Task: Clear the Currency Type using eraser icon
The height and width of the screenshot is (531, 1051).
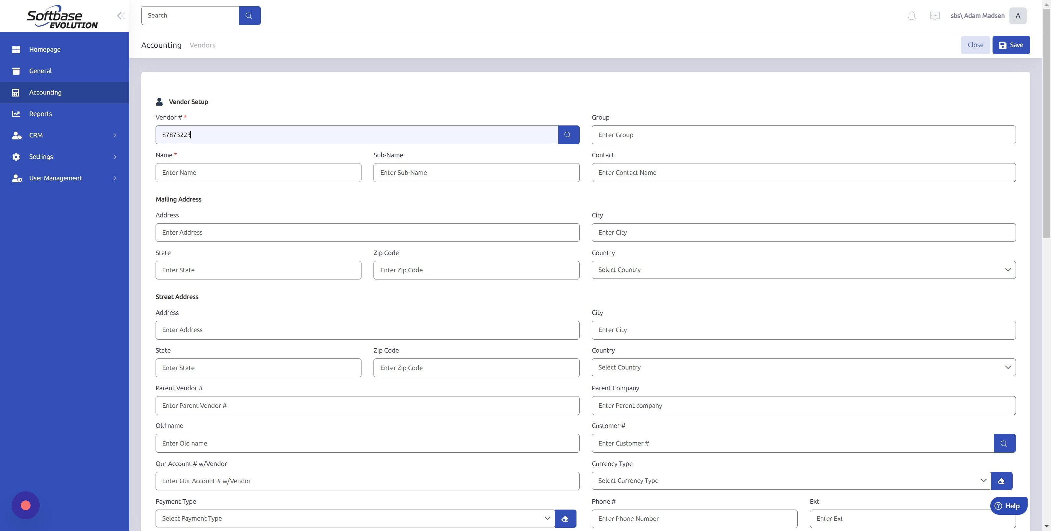Action: 1001,481
